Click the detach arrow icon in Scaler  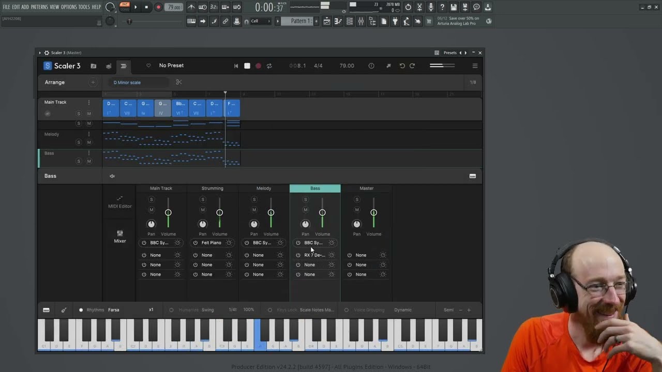(x=388, y=66)
